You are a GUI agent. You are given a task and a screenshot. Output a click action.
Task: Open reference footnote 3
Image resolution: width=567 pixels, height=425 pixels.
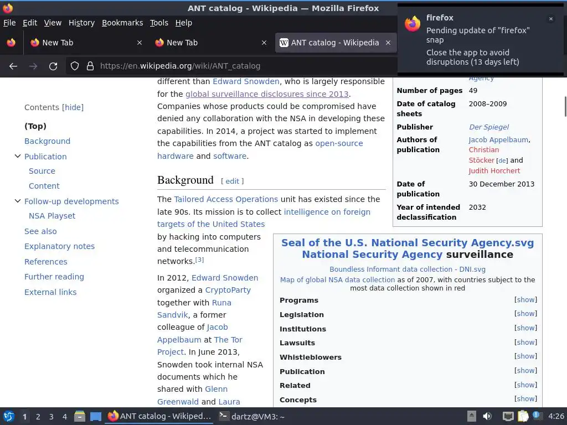199,260
